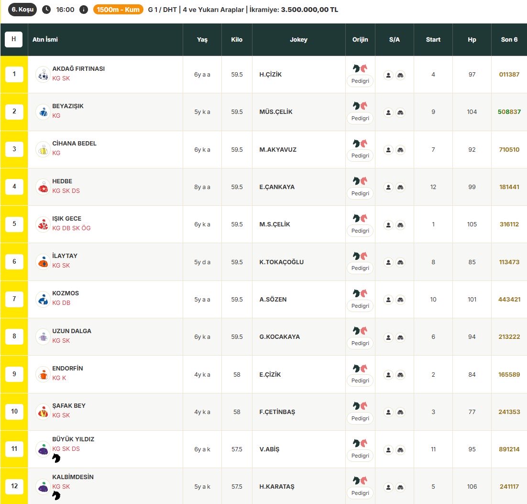The width and height of the screenshot is (527, 504).
Task: Open horse BÜYÜK YILDIZ name link
Action: coord(73,439)
